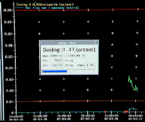Click the cyan flux curve near midnight

pos(133,109)
